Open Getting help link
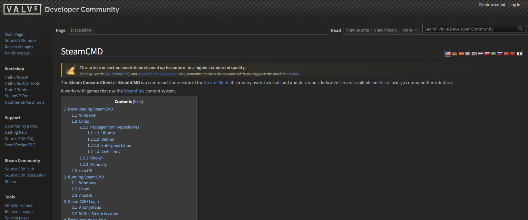The width and height of the screenshot is (528, 220). click(x=16, y=132)
